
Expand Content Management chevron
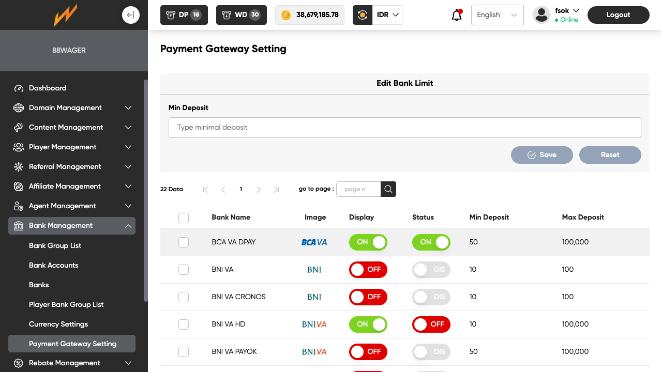[x=128, y=128]
